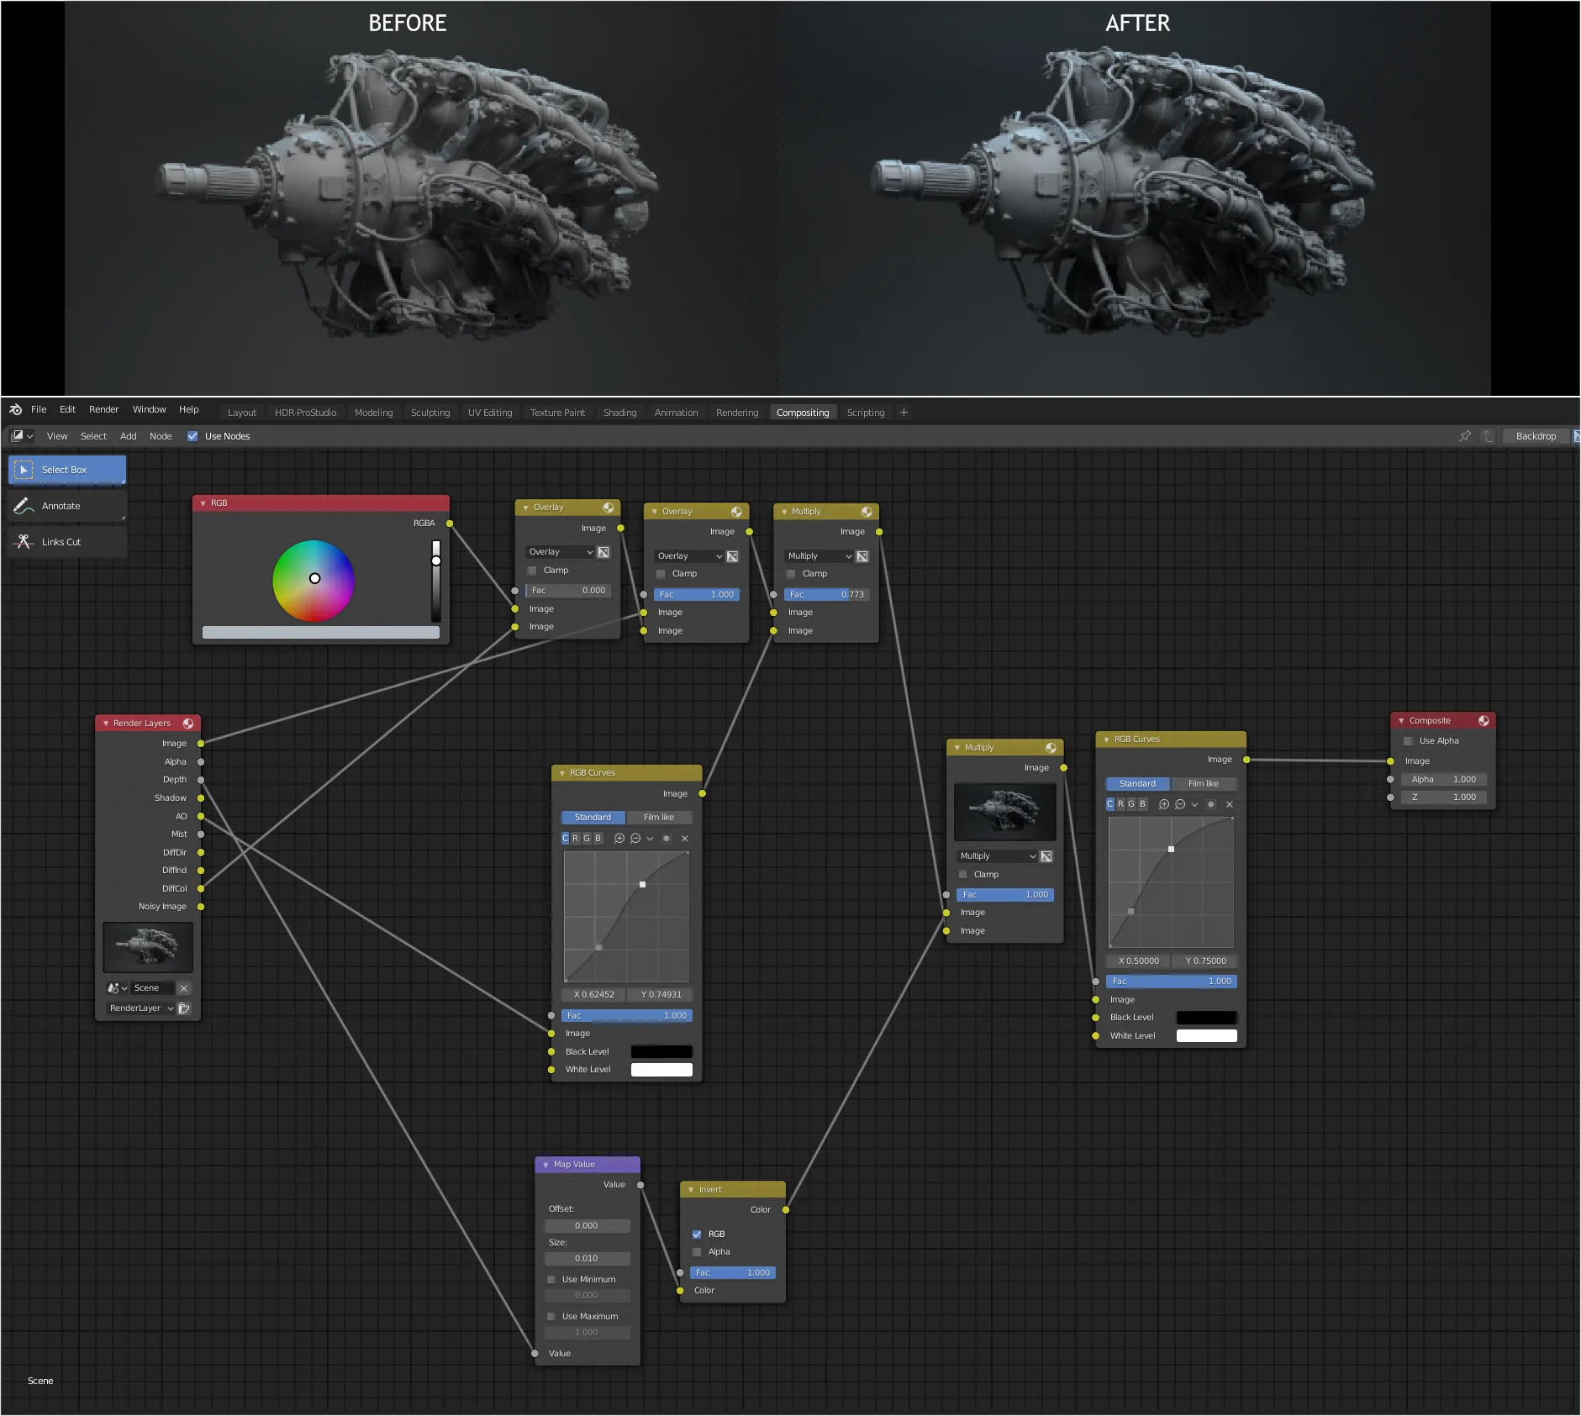The width and height of the screenshot is (1581, 1416).
Task: Select the Select Box tool
Action: click(x=67, y=470)
